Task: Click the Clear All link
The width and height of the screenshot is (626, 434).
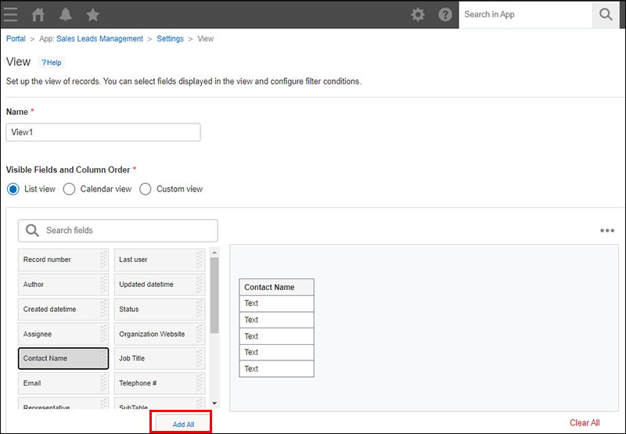Action: (x=585, y=423)
